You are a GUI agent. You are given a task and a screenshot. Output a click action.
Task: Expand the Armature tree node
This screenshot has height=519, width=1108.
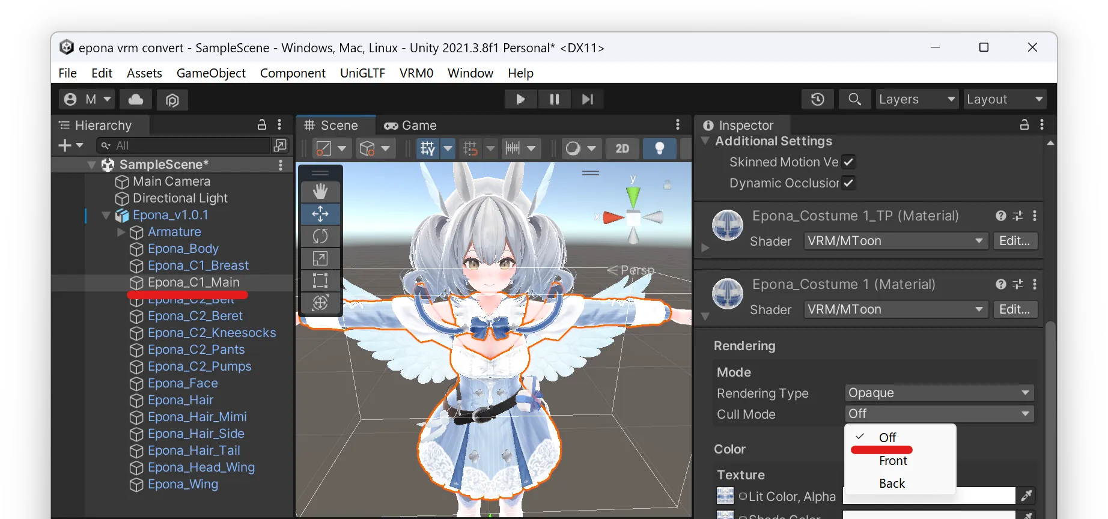[x=121, y=232]
